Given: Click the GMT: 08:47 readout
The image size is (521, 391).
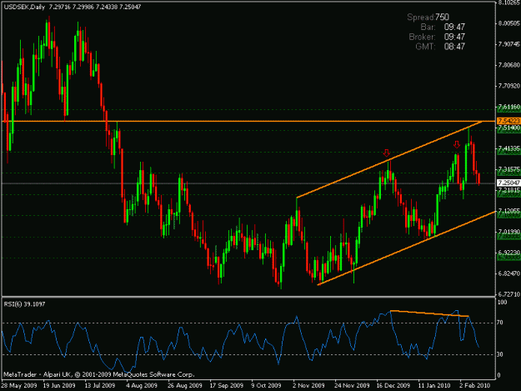Looking at the screenshot, I should coord(440,47).
